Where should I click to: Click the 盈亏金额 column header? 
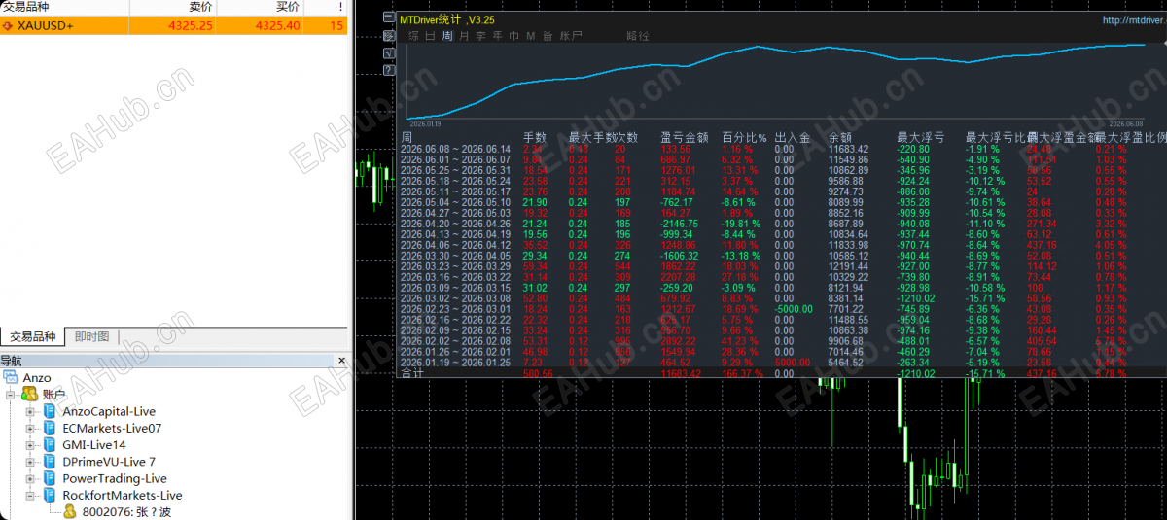tap(684, 137)
